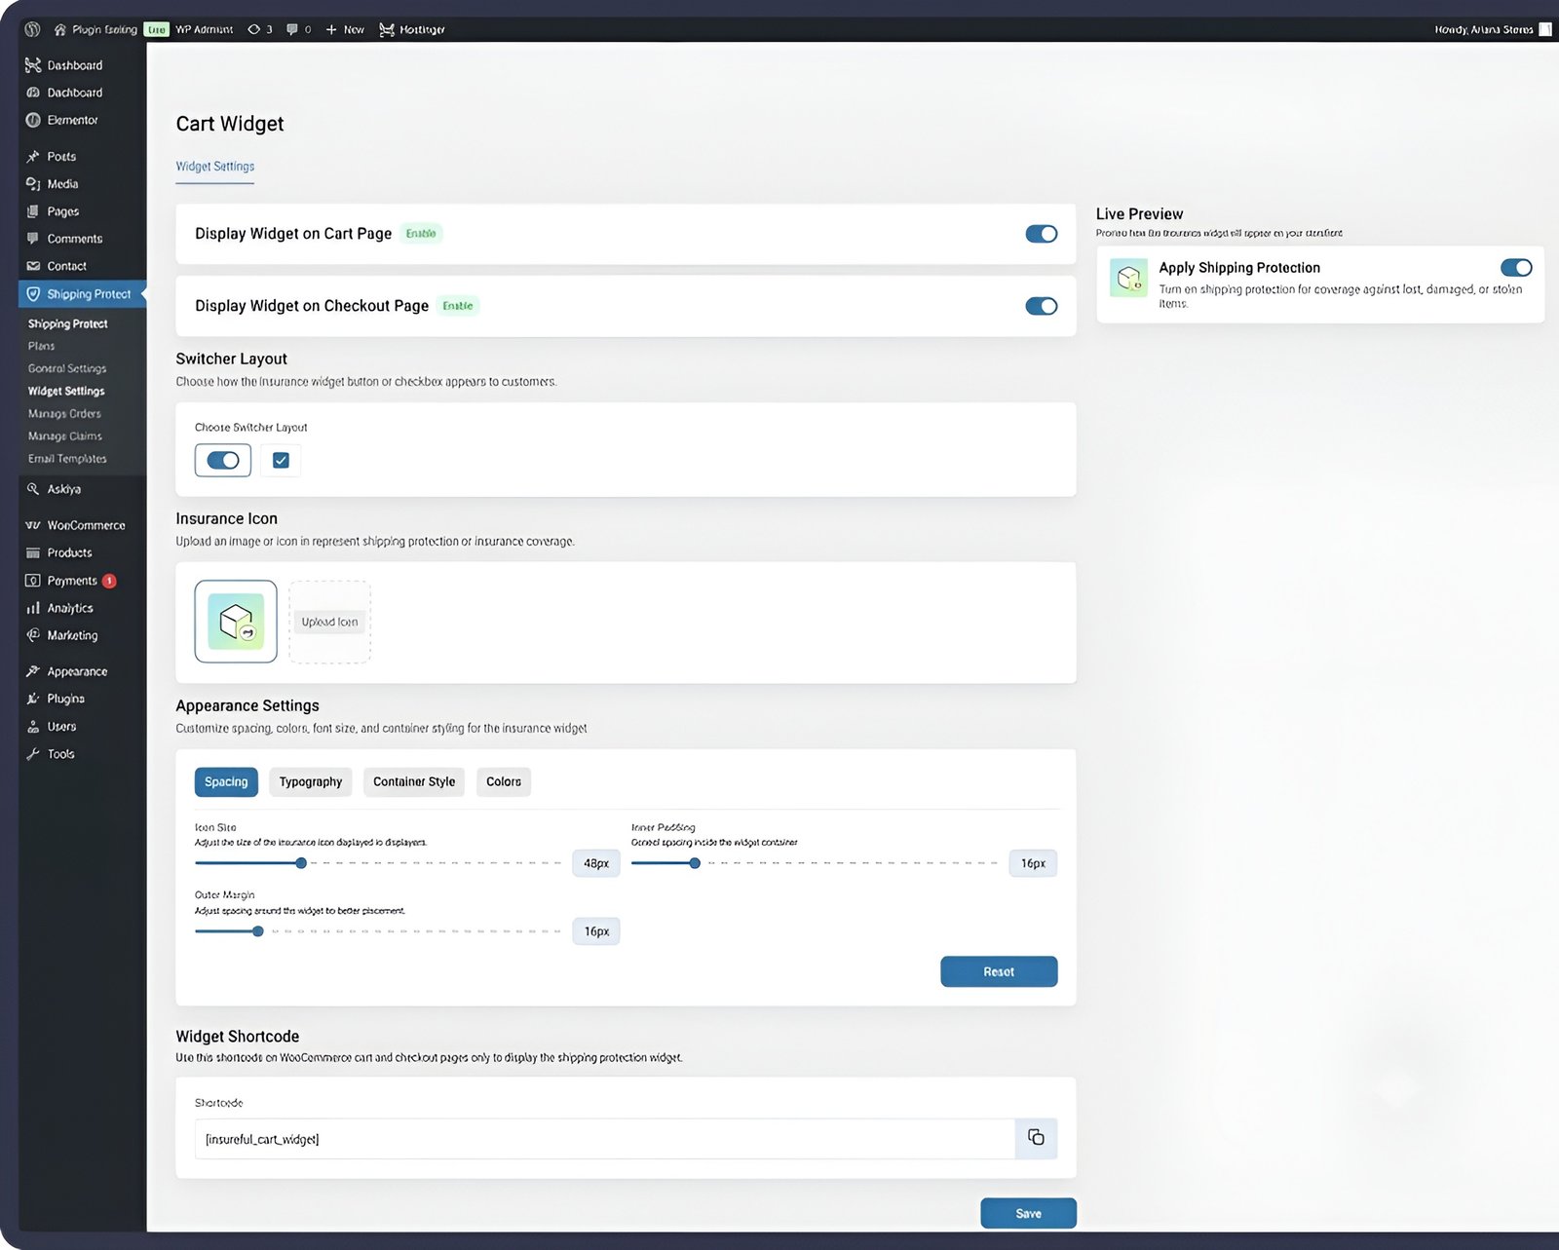Open Widget Settings submenu item
This screenshot has width=1559, height=1250.
tap(66, 391)
